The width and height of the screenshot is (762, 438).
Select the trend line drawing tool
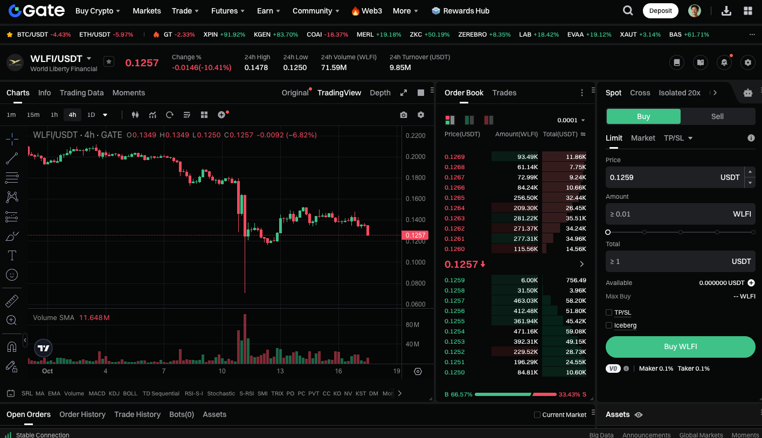[12, 158]
